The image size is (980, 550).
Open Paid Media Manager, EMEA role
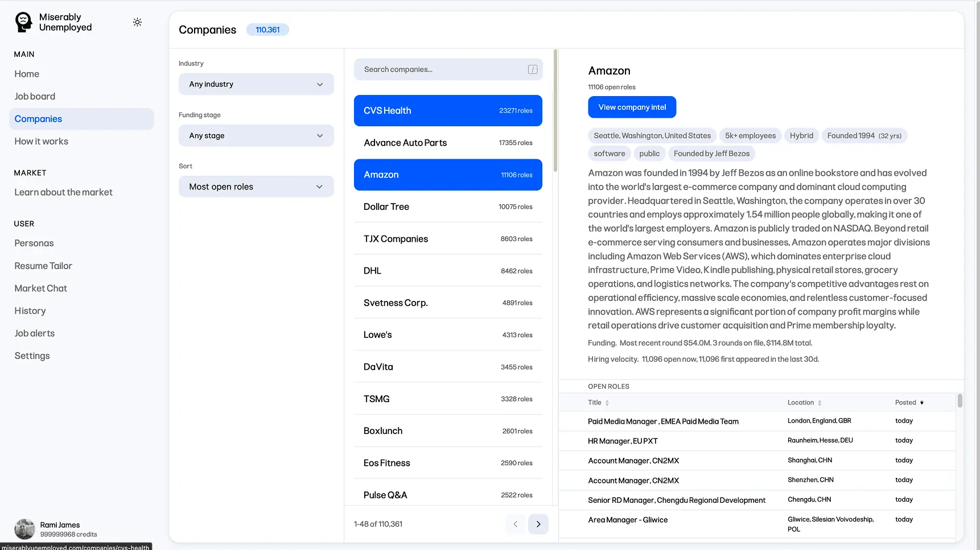coord(757,421)
